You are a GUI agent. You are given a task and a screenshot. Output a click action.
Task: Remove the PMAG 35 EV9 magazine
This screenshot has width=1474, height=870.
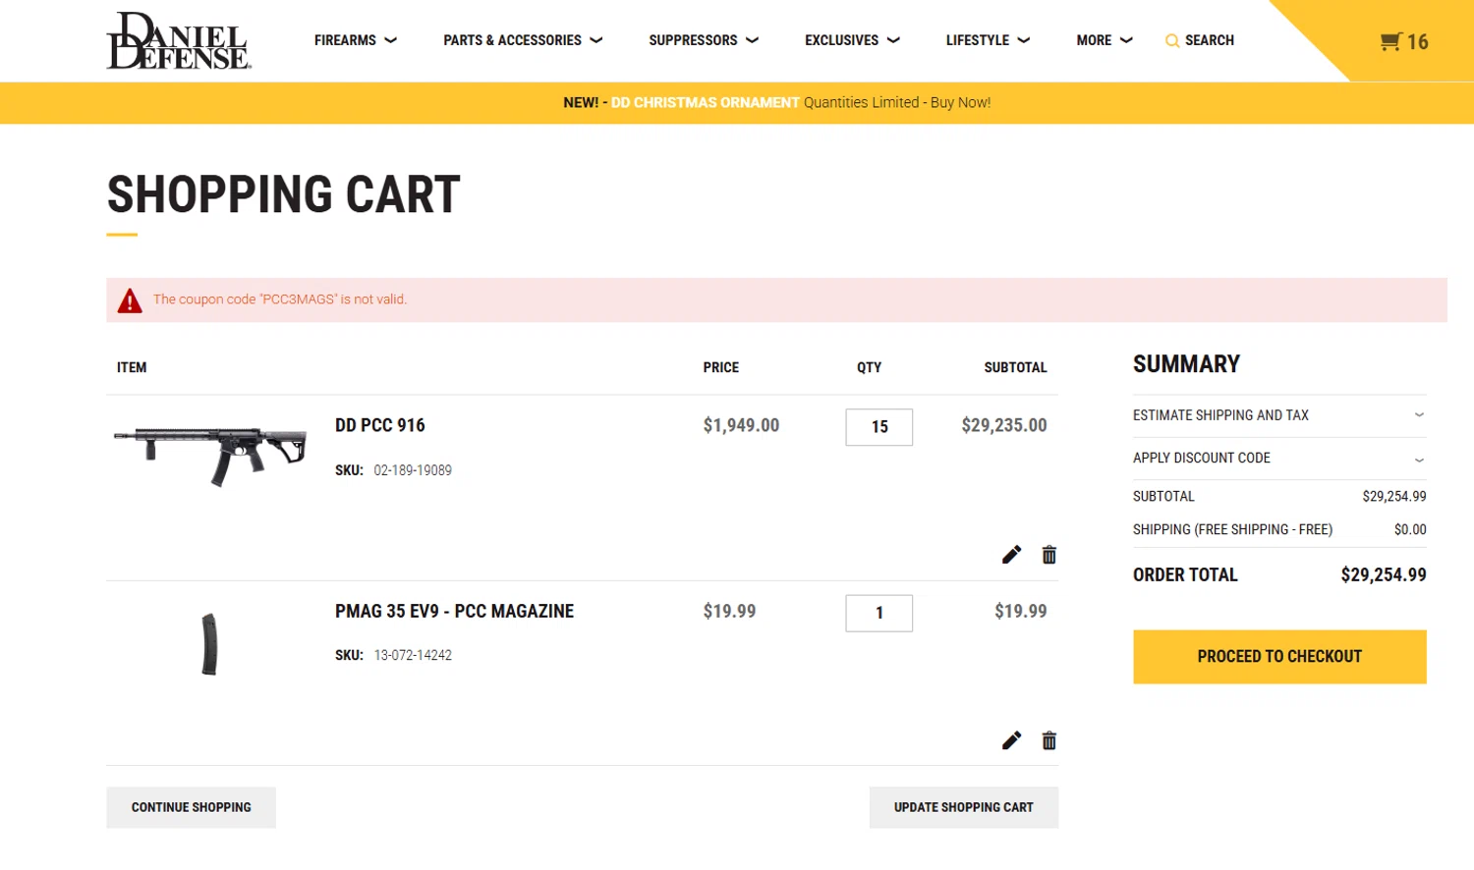(x=1049, y=740)
